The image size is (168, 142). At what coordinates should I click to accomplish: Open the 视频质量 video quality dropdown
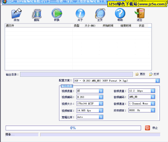tap(101, 91)
